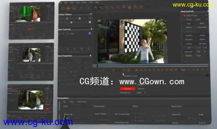
Task: Click the purple colour swatch on the Track layer
Action: [x=89, y=33]
